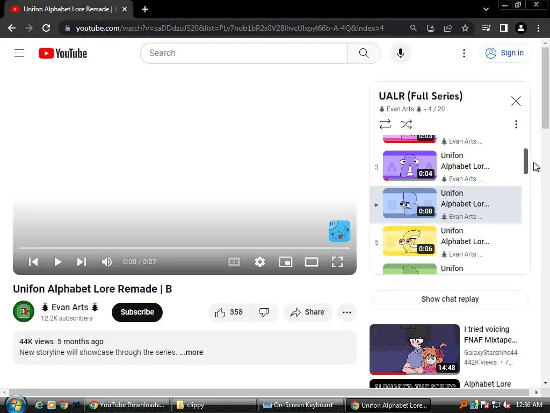Open more actions ellipsis under video
This screenshot has height=413, width=550.
point(347,312)
